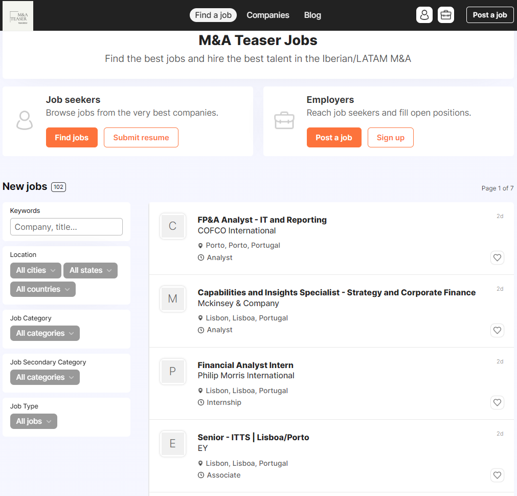Click the orange Post a job button
This screenshot has width=517, height=496.
pos(334,138)
